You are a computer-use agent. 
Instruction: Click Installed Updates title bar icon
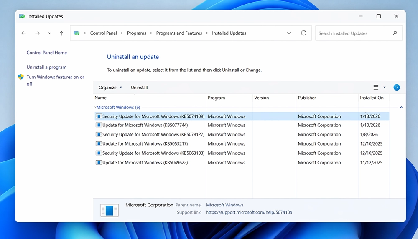22,16
